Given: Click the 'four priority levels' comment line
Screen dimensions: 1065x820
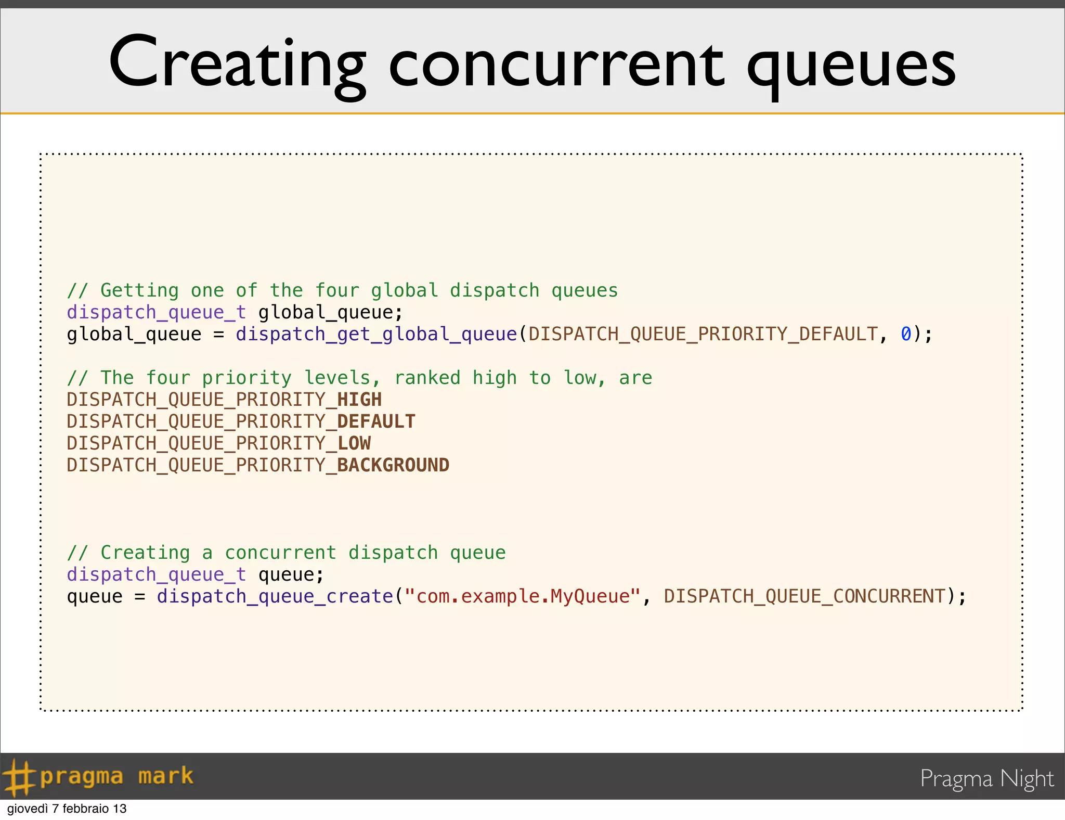Looking at the screenshot, I should 359,378.
